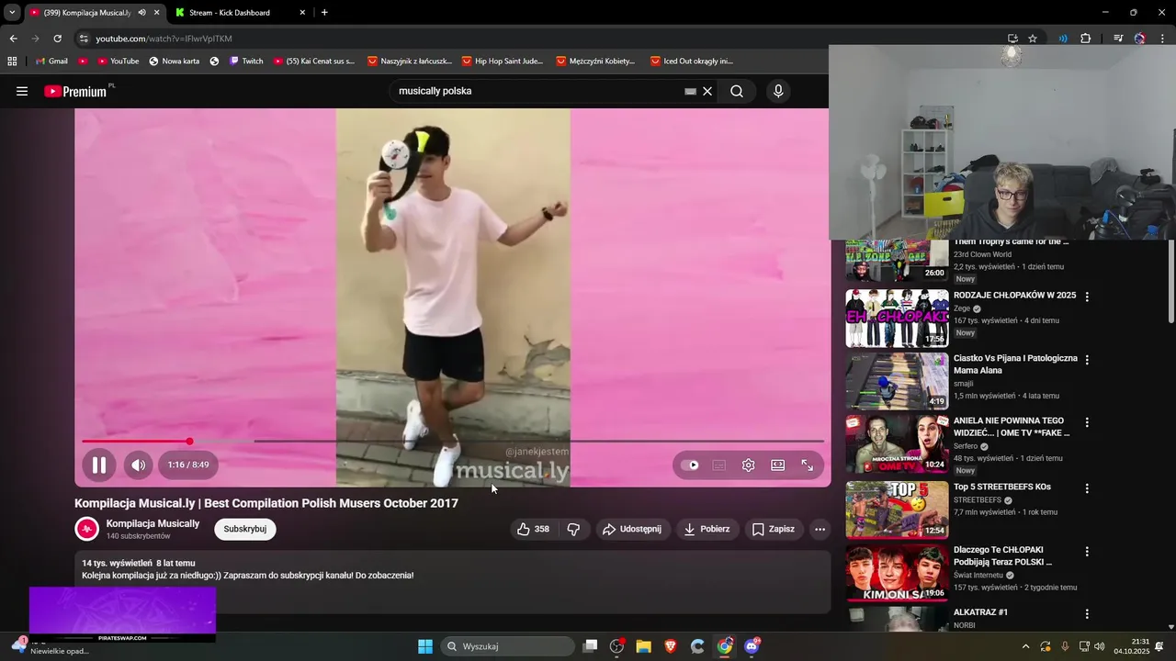Seek on the red video progress bar
This screenshot has height=661, width=1176.
coord(452,442)
